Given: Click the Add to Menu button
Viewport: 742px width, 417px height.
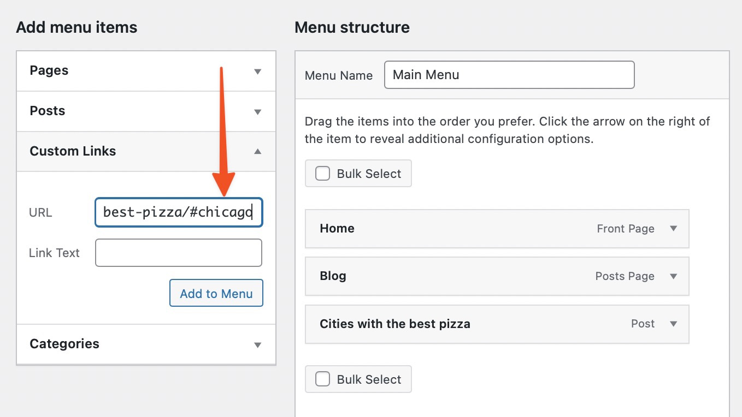Looking at the screenshot, I should (216, 293).
